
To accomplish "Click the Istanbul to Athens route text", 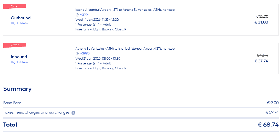I will click(125, 10).
